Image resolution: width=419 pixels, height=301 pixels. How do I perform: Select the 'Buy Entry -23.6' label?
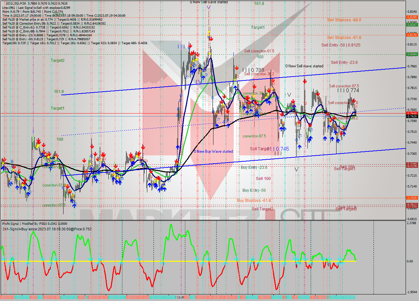(x=254, y=168)
